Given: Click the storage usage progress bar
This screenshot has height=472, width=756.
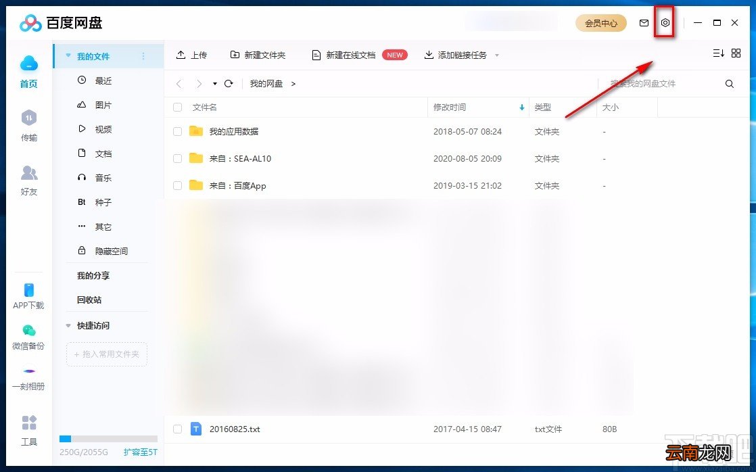Looking at the screenshot, I should tap(108, 439).
